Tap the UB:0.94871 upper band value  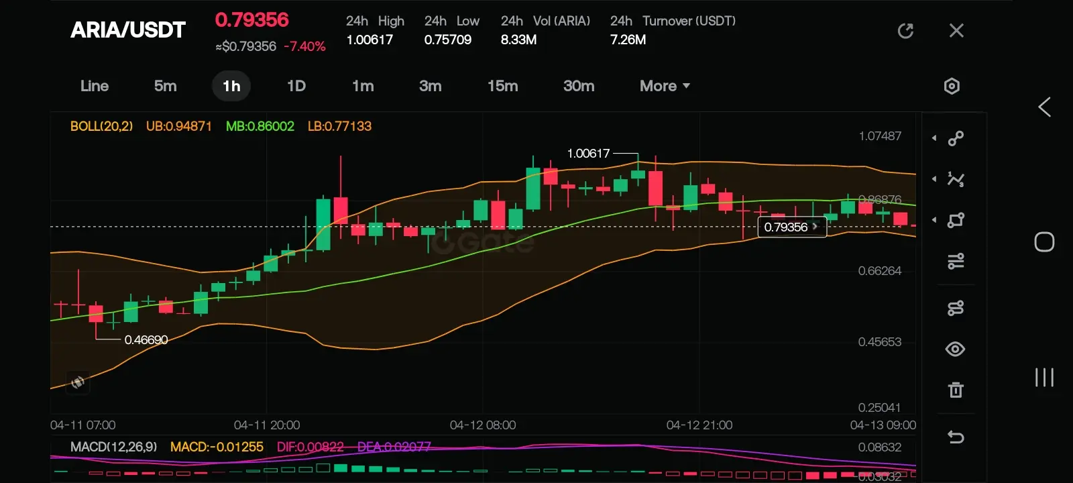click(179, 126)
